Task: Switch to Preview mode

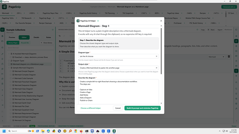Action: click(x=12, y=37)
